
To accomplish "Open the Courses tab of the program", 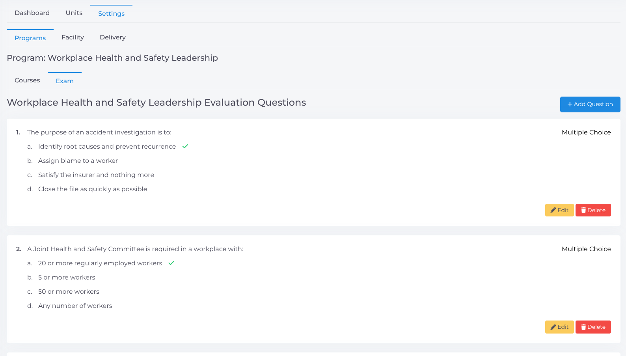I will point(27,80).
